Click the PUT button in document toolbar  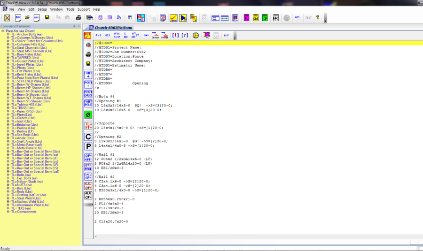pos(87,35)
